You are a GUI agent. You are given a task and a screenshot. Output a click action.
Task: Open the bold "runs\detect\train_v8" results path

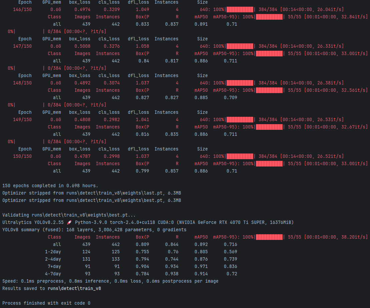(74, 288)
